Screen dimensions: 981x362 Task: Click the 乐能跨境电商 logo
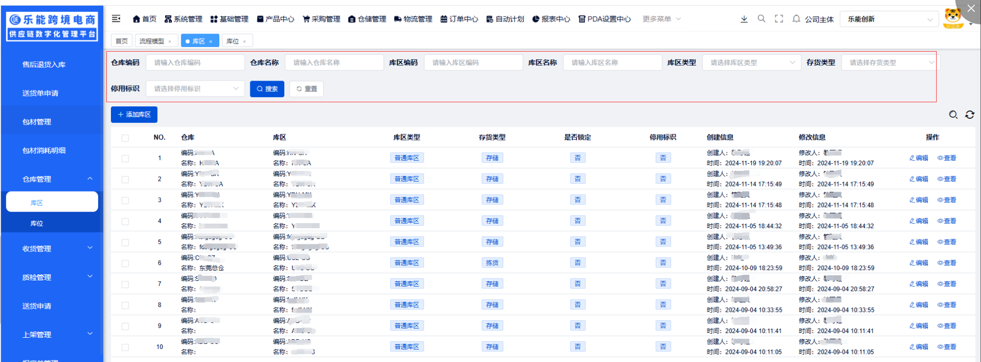52,26
